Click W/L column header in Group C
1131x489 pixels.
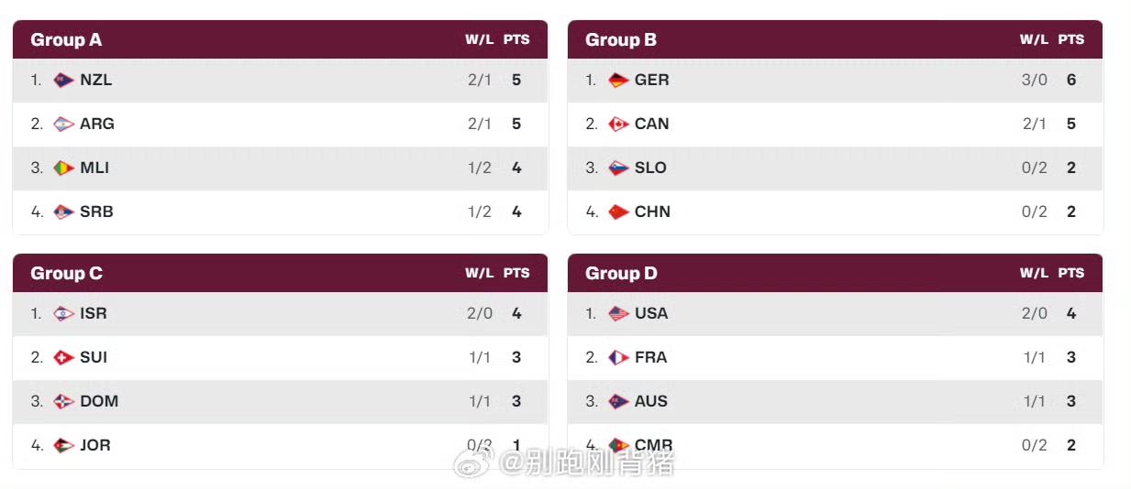pyautogui.click(x=479, y=273)
